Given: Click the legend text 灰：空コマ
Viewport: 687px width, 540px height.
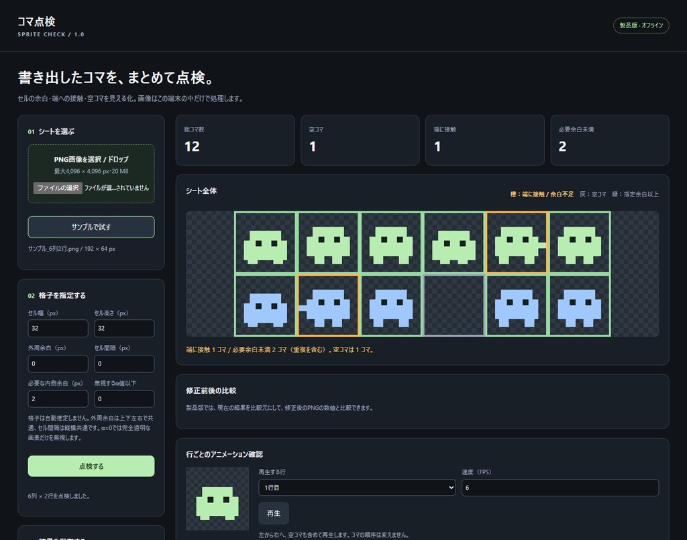Looking at the screenshot, I should [593, 194].
